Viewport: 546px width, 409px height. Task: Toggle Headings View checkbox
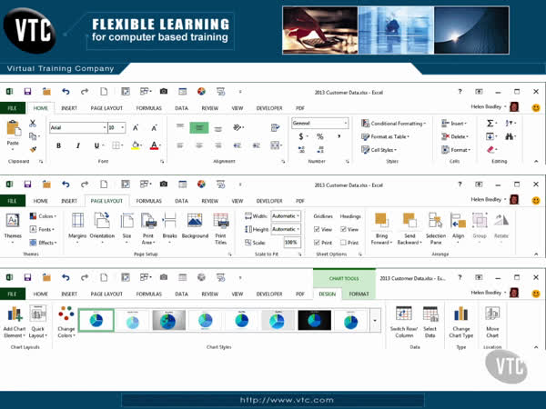tap(343, 229)
